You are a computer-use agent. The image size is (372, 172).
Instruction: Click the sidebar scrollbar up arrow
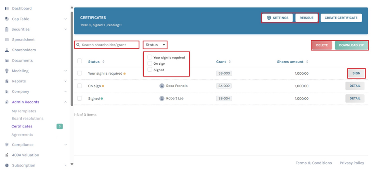(x=72, y=7)
